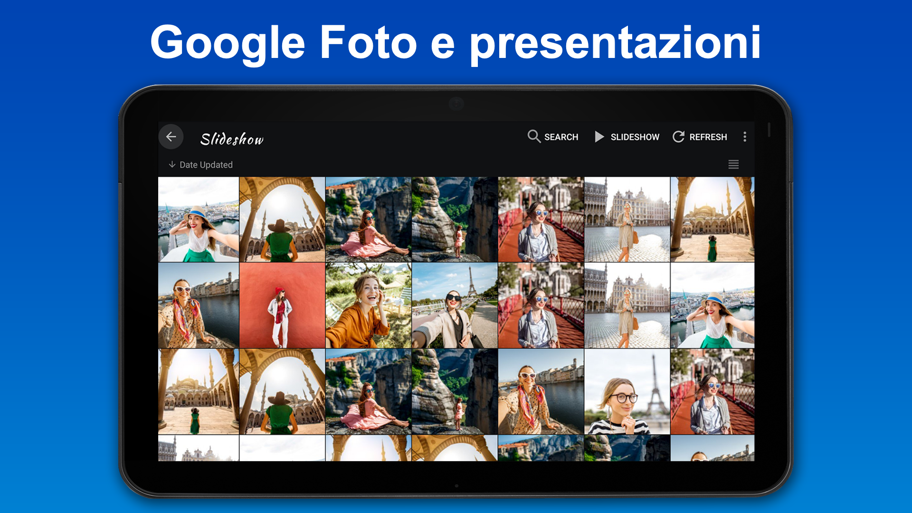
Task: Open photo of woman with glasses near Eiffel Tower
Action: pos(627,392)
